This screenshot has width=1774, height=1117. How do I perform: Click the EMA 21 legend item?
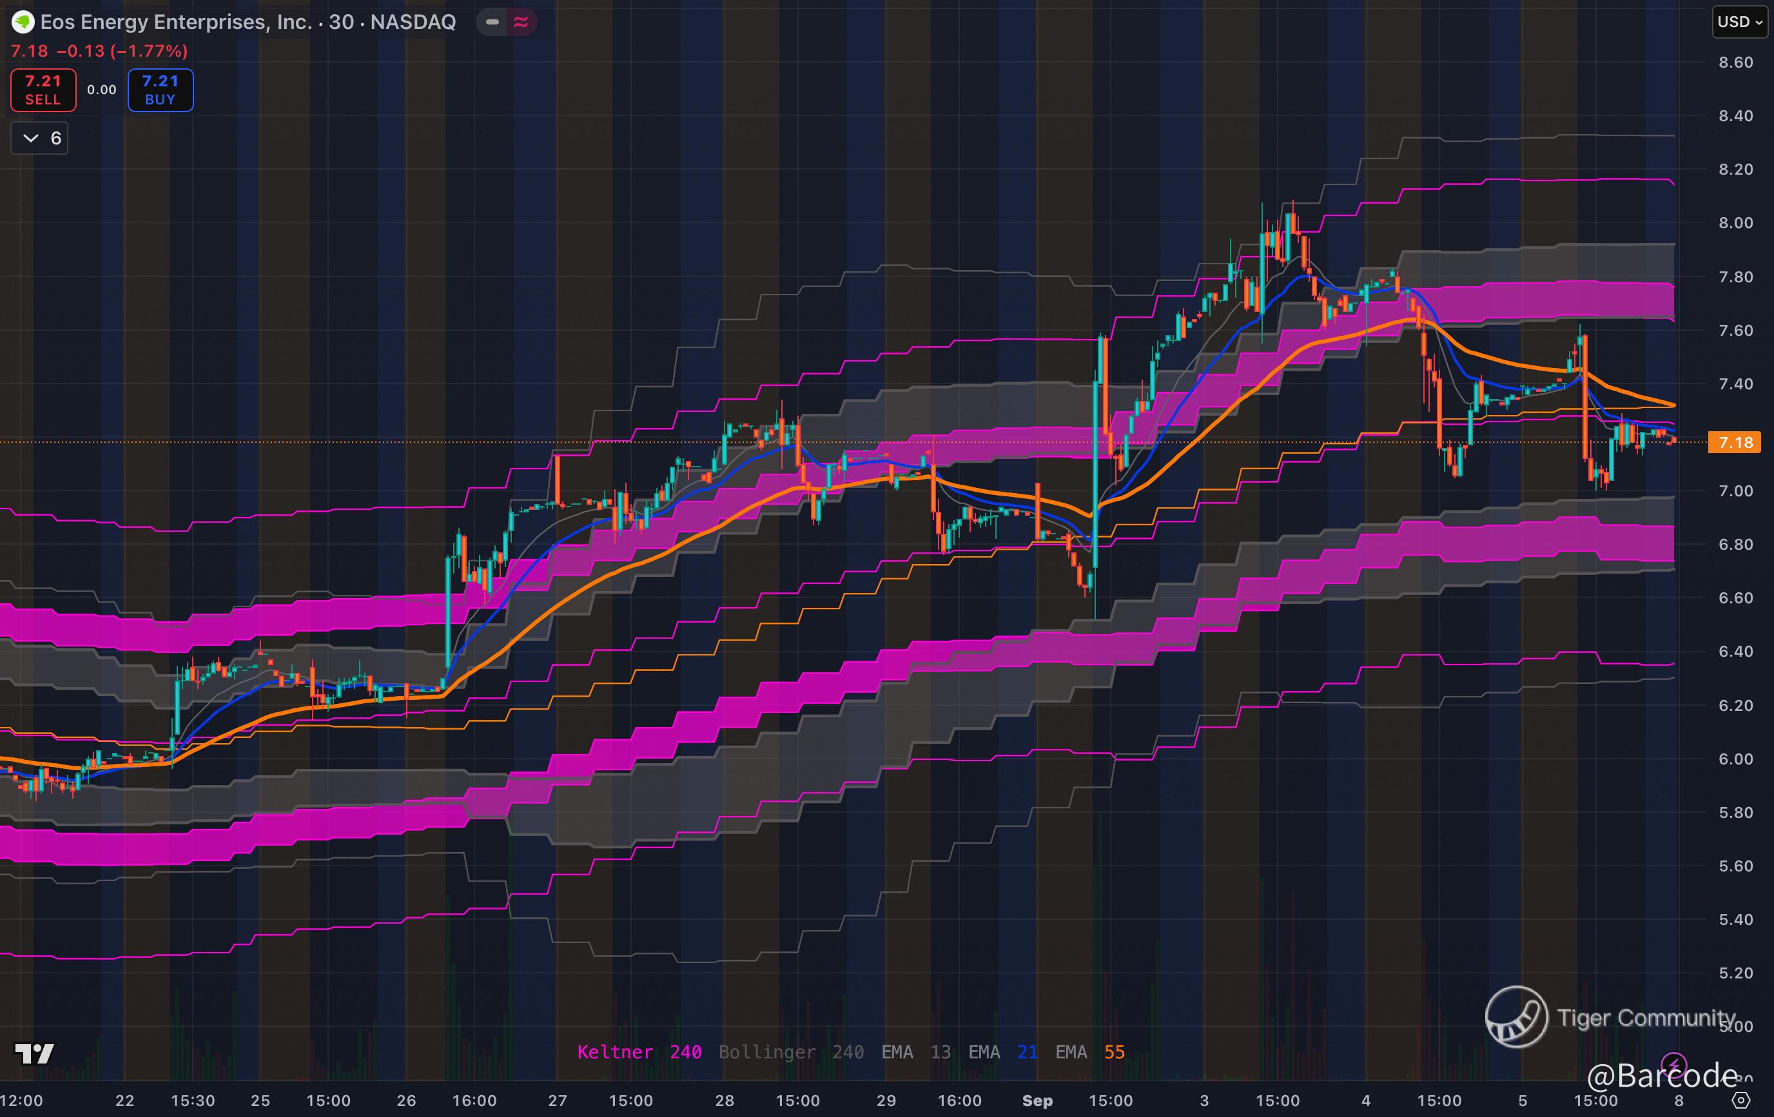click(1002, 1052)
